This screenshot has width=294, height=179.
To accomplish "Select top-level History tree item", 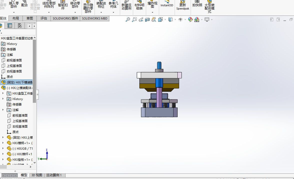I will [x=12, y=44].
